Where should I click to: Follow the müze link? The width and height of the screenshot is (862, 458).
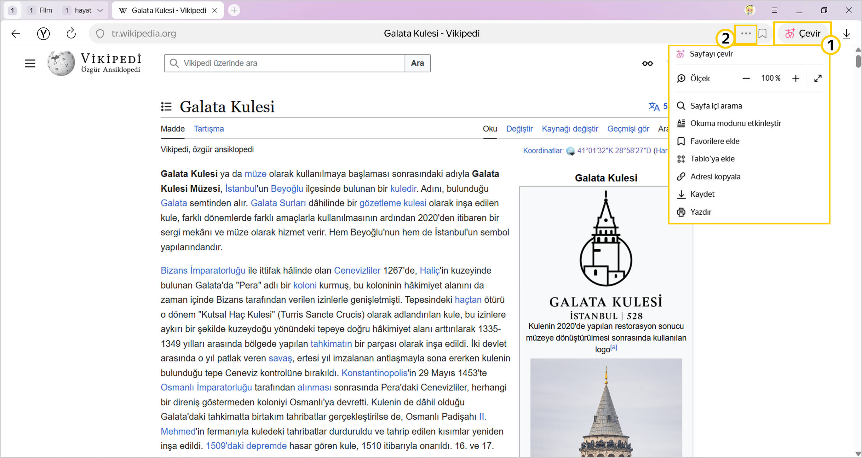pyautogui.click(x=255, y=174)
